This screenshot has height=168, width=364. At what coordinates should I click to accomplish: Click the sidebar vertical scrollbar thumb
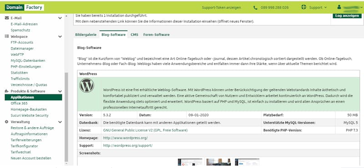pos(66,117)
